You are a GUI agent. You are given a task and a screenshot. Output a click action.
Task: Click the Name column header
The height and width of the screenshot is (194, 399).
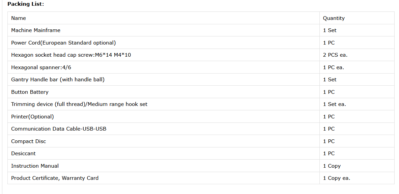coord(19,18)
